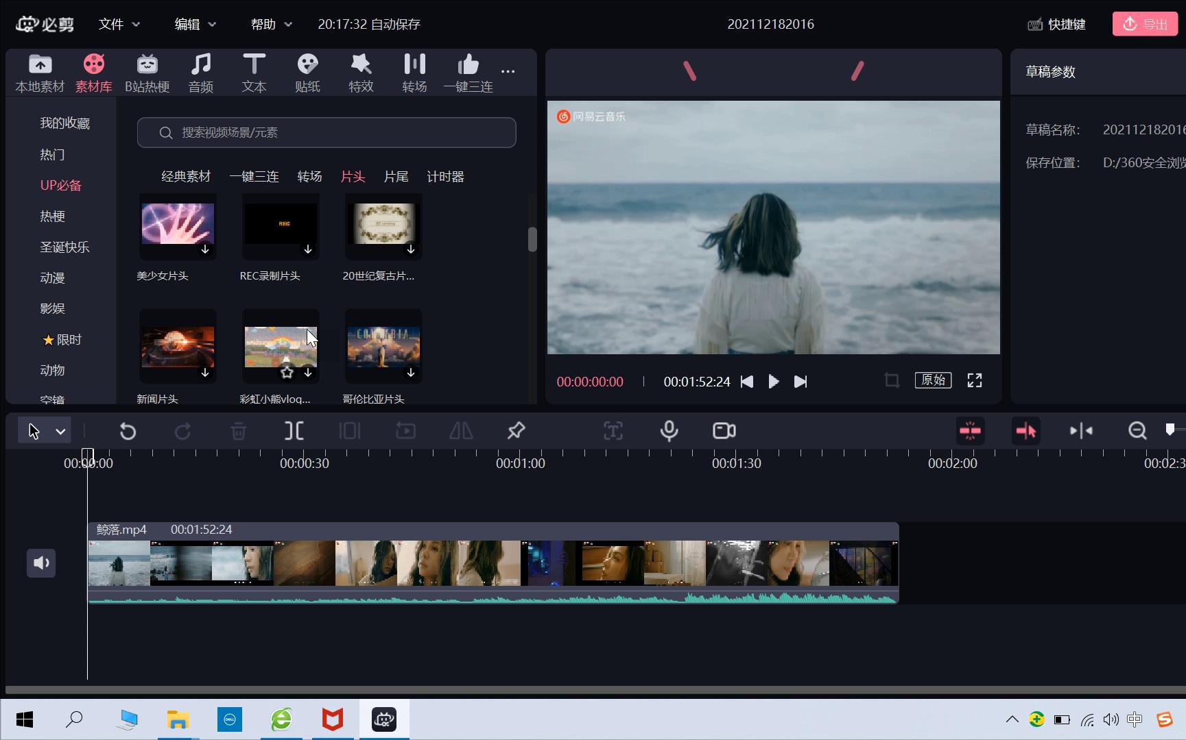Viewport: 1186px width, 740px height.
Task: Open the 编辑 menu
Action: pos(195,24)
